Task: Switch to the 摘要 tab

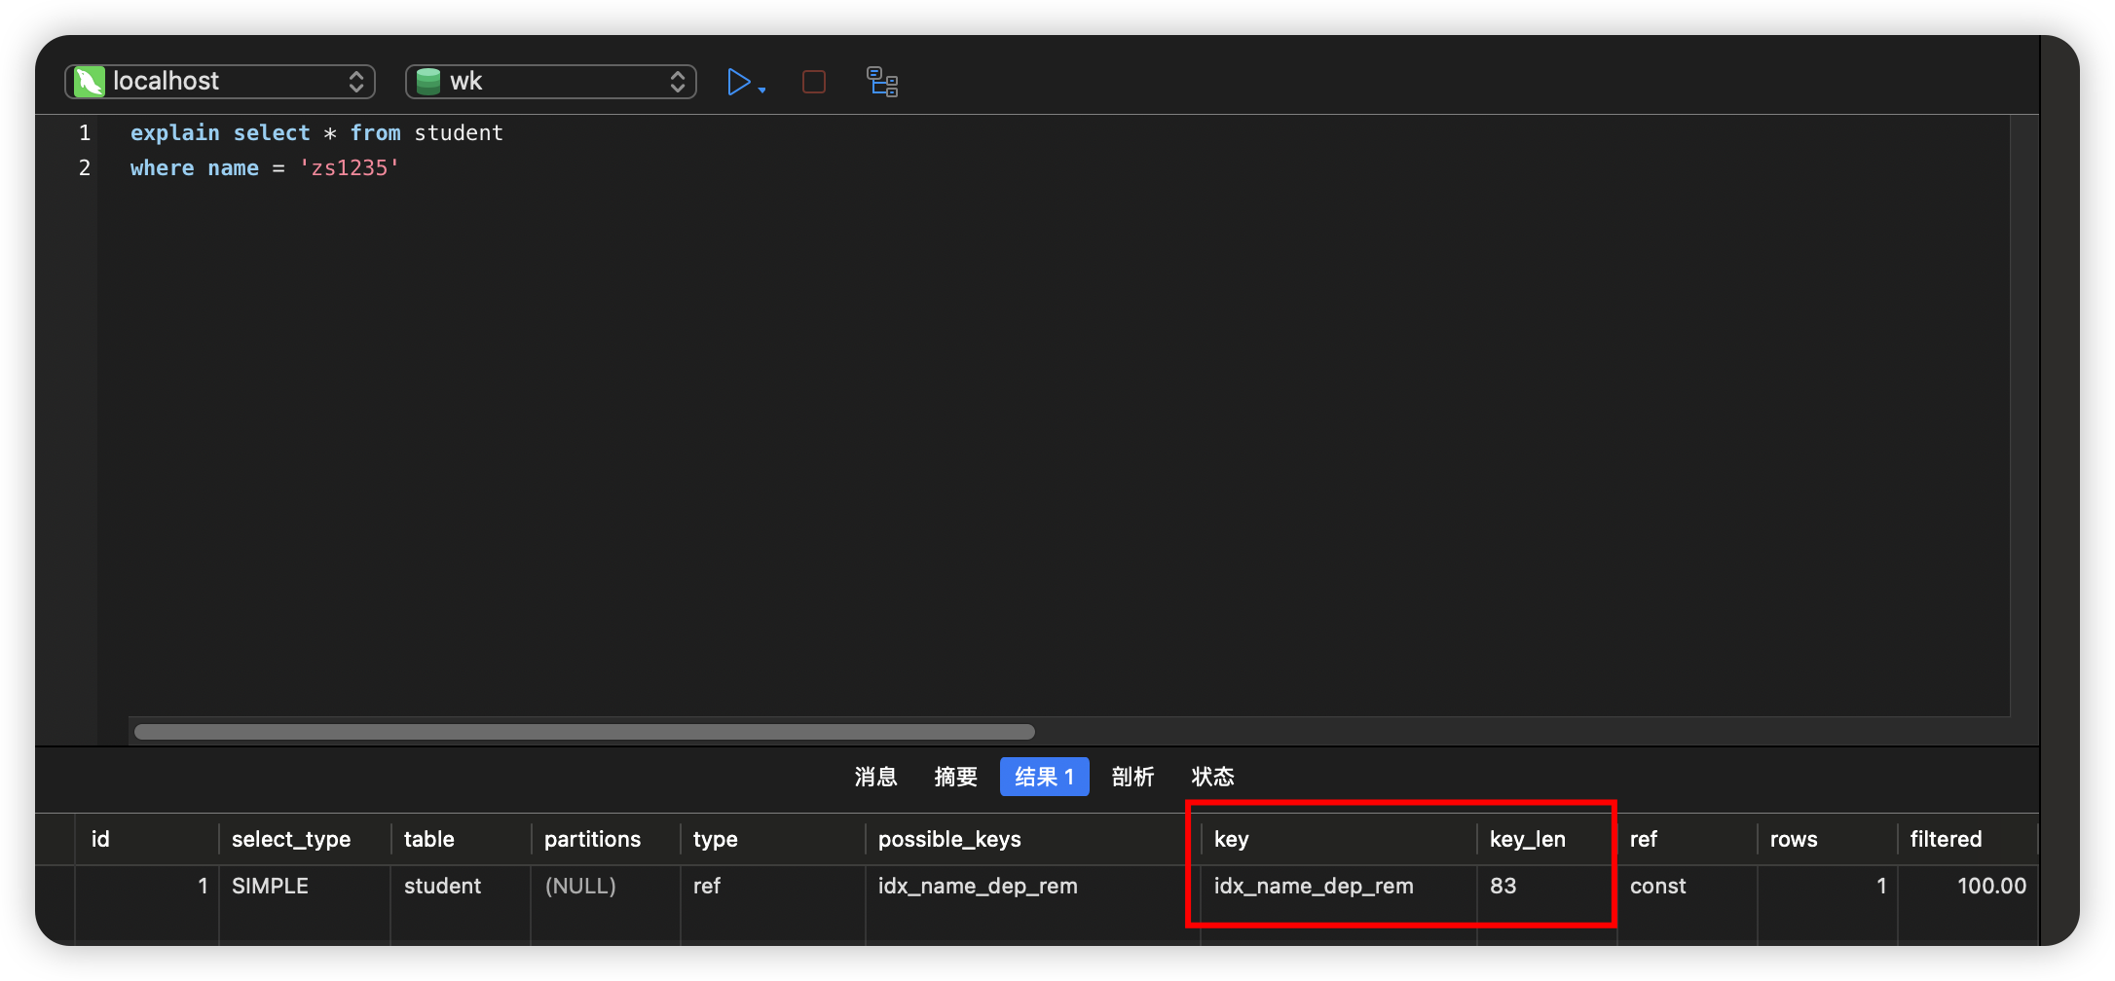Action: pyautogui.click(x=955, y=777)
